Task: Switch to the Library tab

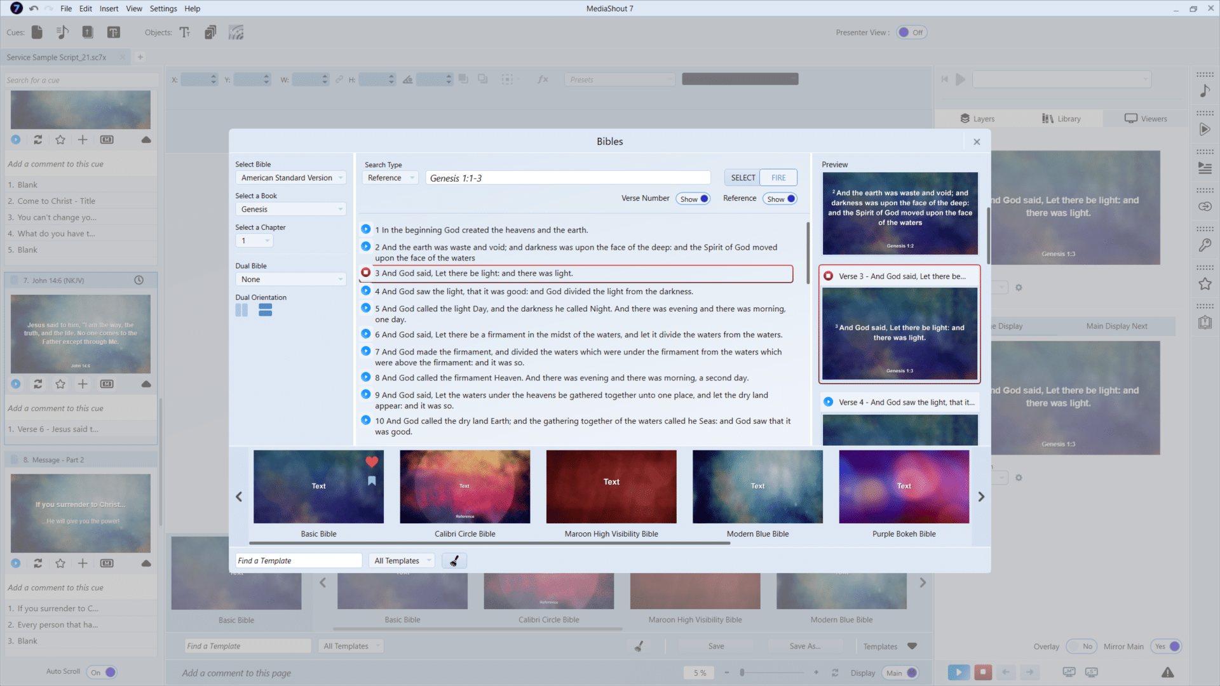Action: 1061,118
